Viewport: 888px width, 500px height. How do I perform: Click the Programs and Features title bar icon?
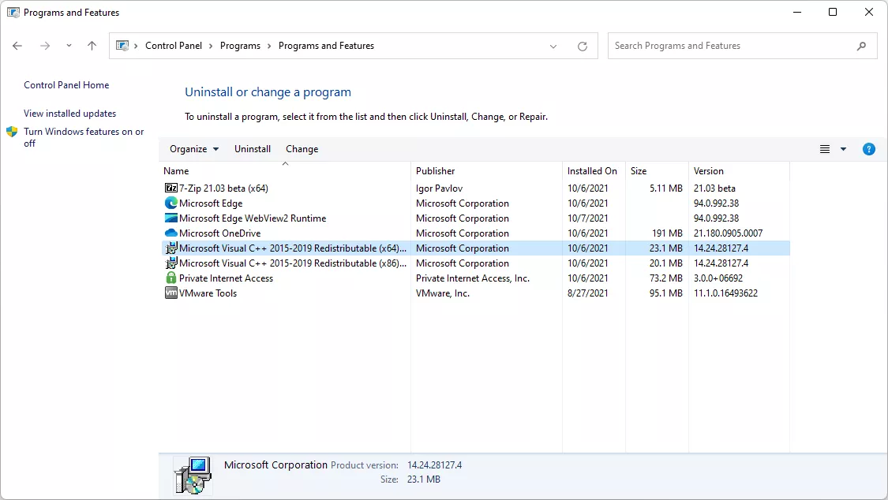tap(13, 12)
